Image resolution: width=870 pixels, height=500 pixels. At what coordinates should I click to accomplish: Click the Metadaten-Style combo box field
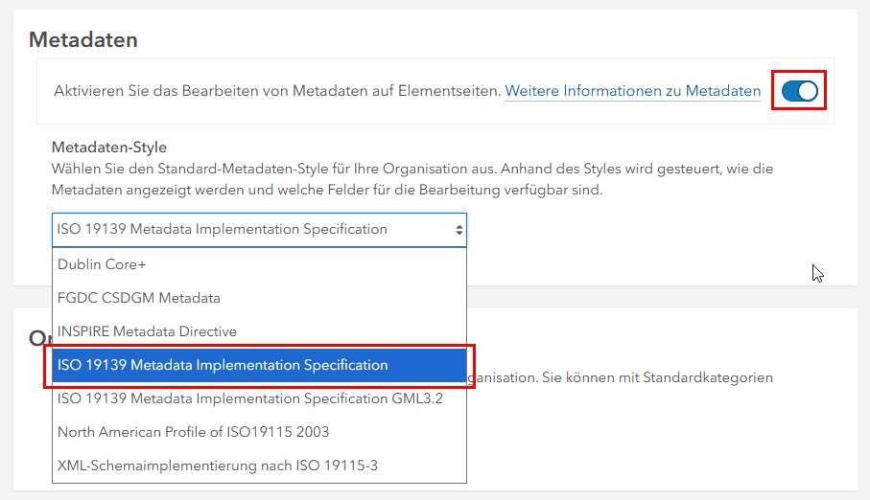click(x=249, y=230)
